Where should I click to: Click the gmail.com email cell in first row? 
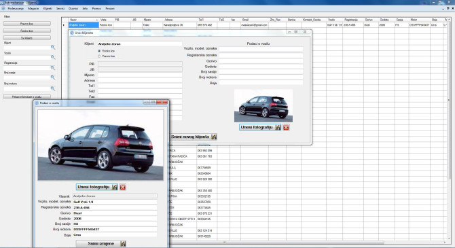[255, 25]
